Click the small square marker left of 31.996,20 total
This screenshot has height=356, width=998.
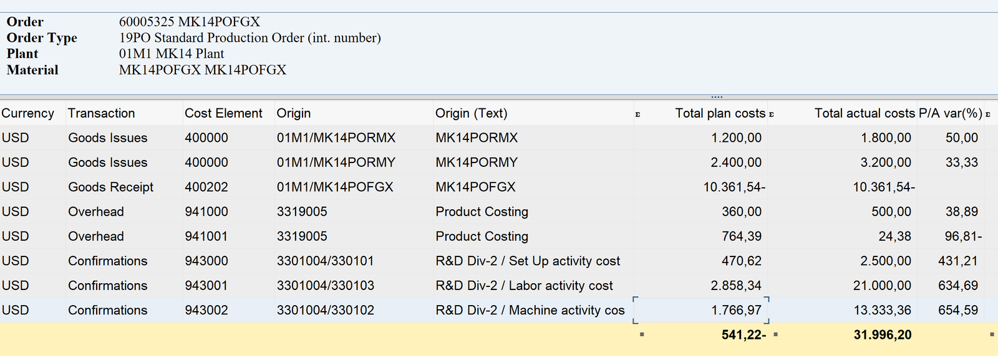pos(775,335)
